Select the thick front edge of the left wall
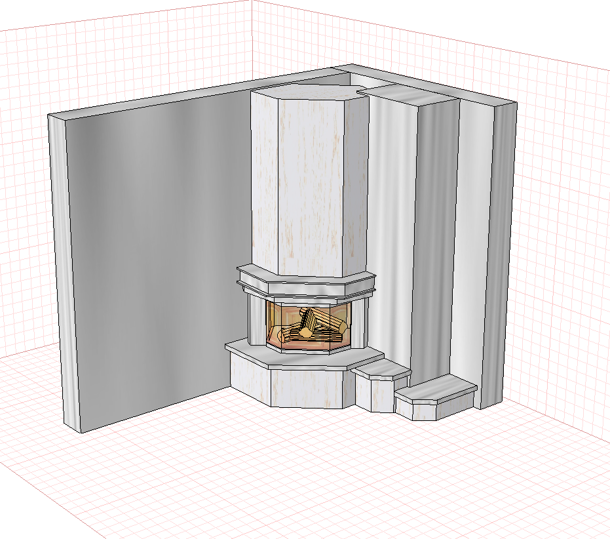 click(x=64, y=273)
